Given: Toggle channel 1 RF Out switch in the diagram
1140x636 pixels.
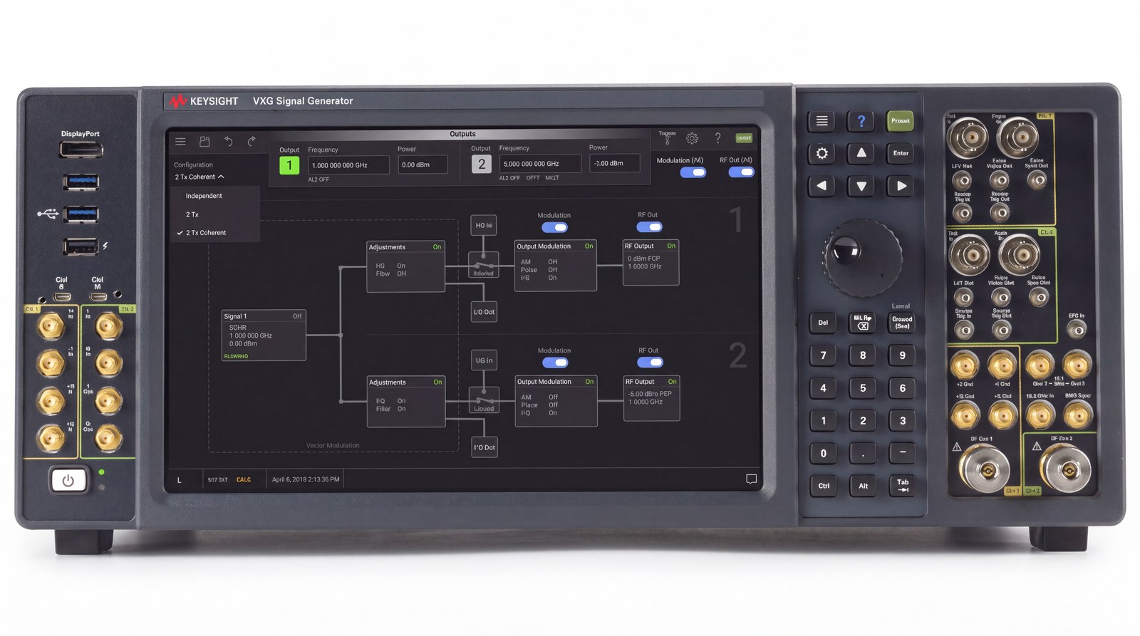Looking at the screenshot, I should [x=649, y=227].
